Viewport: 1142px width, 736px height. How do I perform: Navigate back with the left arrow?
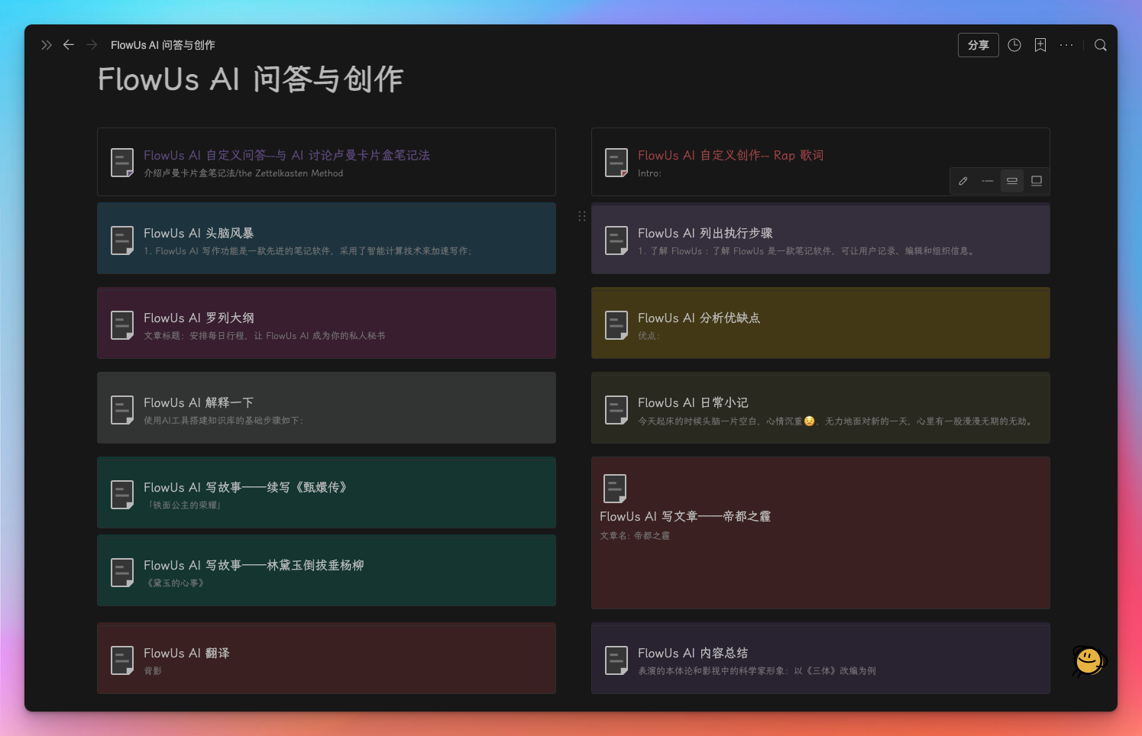[x=69, y=45]
